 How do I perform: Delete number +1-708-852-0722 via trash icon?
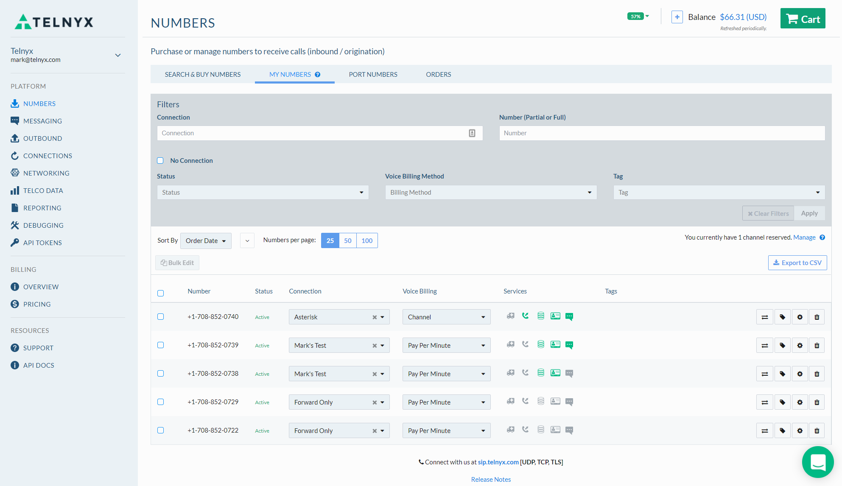coord(817,430)
